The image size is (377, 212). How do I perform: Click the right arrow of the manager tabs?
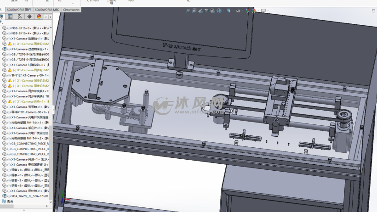pos(51,17)
